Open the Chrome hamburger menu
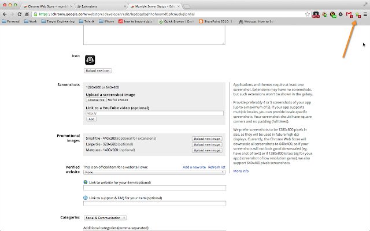 click(365, 14)
